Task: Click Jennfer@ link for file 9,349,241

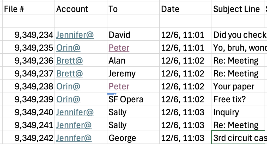Action: (x=74, y=125)
